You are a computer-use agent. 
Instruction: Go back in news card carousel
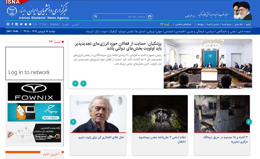point(73,122)
